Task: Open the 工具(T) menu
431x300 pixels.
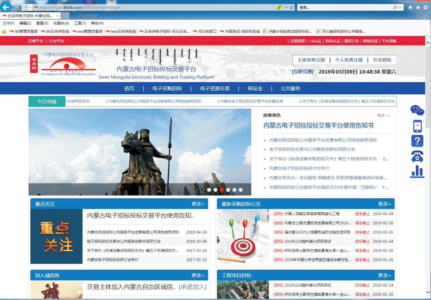Action: [80, 23]
